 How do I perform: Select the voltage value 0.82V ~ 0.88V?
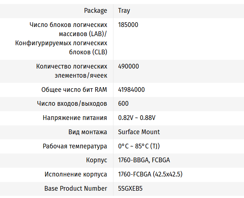click(137, 118)
